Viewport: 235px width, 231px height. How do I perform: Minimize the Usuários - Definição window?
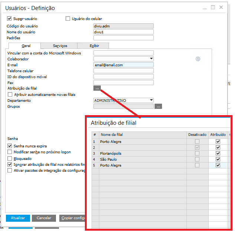[x=204, y=7]
